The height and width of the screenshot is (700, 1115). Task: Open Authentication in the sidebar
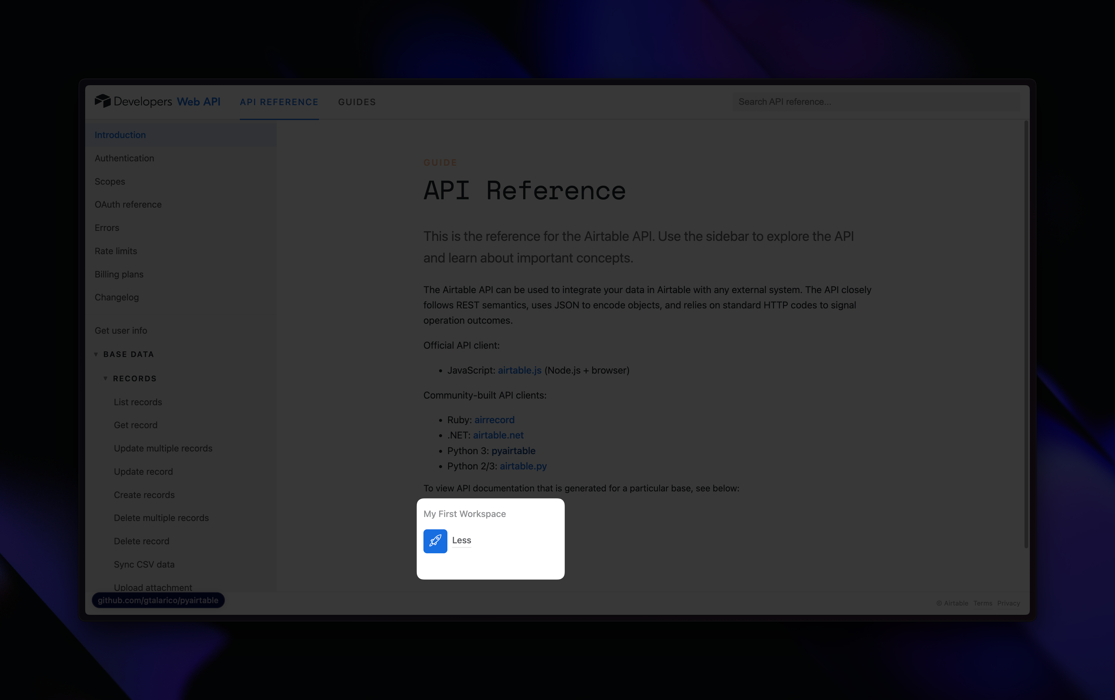pyautogui.click(x=124, y=158)
